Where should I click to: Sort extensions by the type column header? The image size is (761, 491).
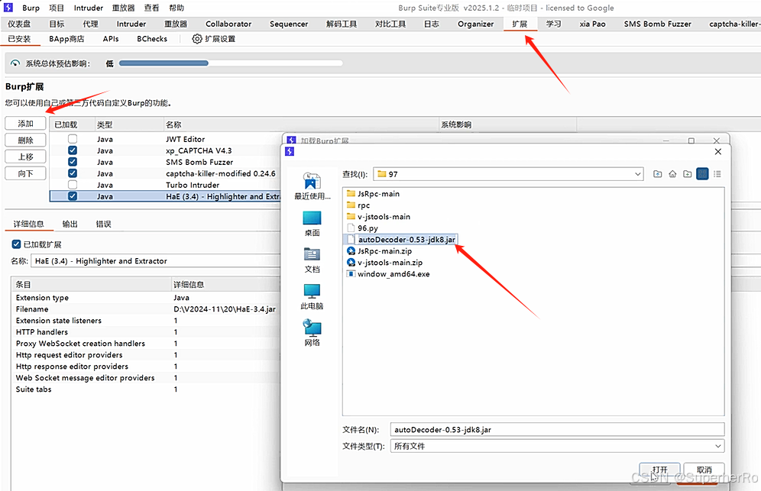128,124
